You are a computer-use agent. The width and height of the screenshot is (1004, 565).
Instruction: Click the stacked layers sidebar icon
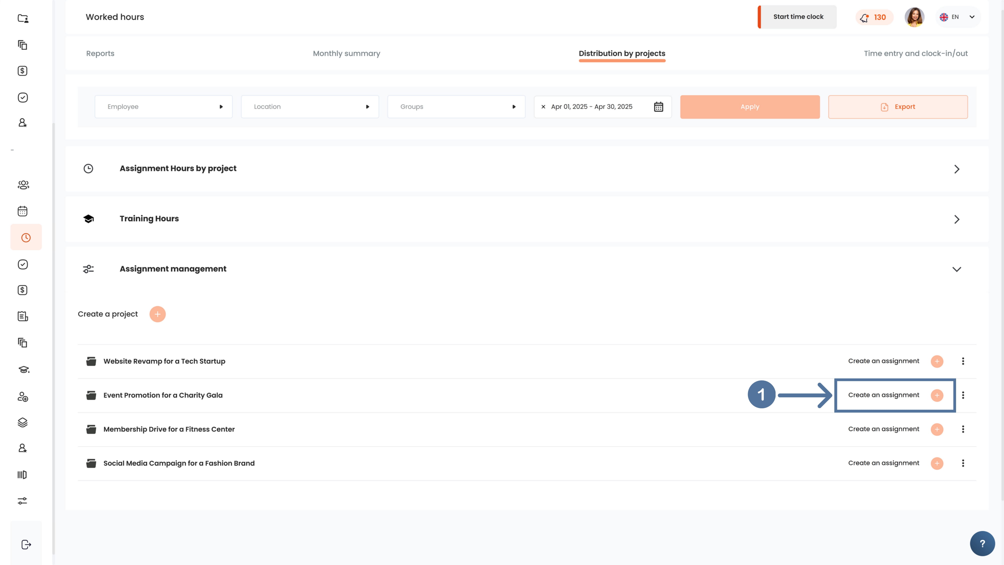(23, 423)
